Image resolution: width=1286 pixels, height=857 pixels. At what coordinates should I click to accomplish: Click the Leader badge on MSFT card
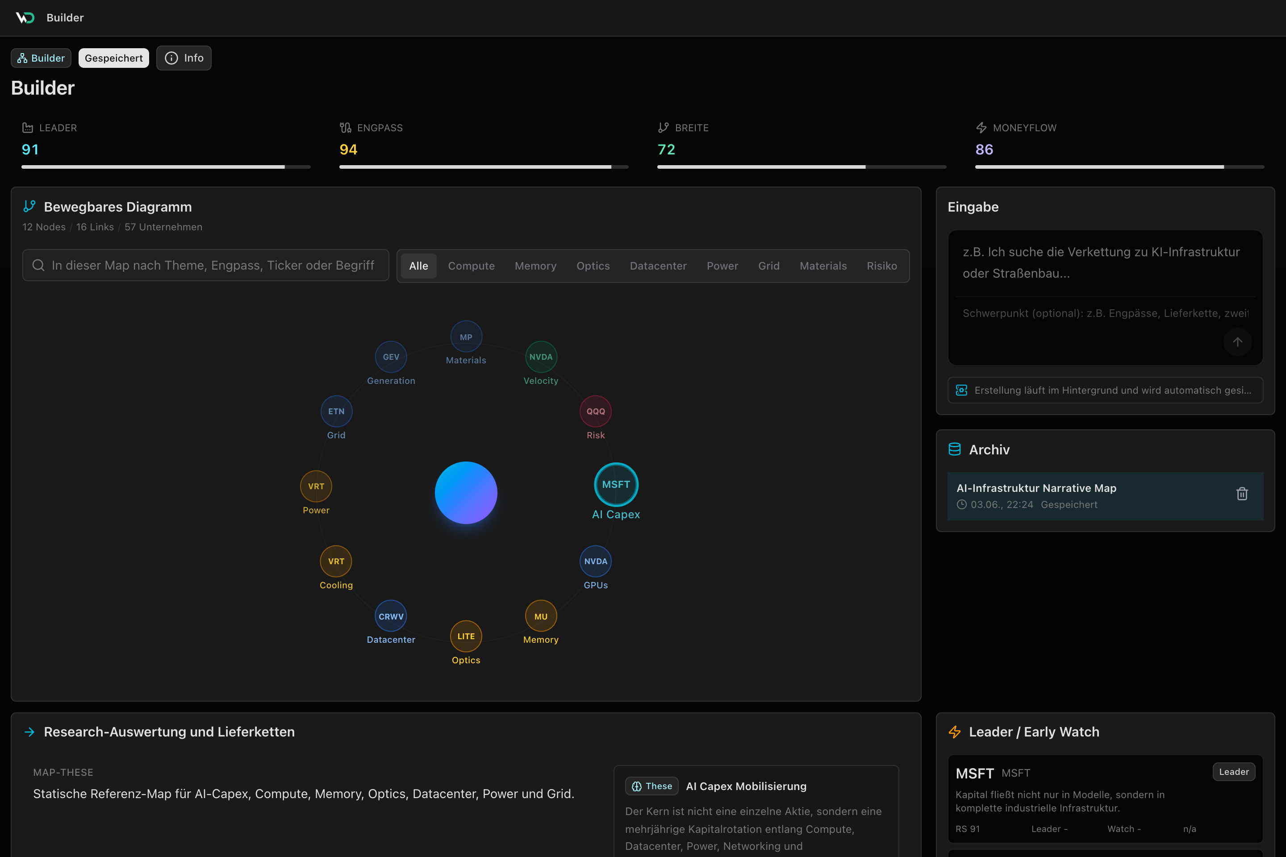pyautogui.click(x=1234, y=772)
